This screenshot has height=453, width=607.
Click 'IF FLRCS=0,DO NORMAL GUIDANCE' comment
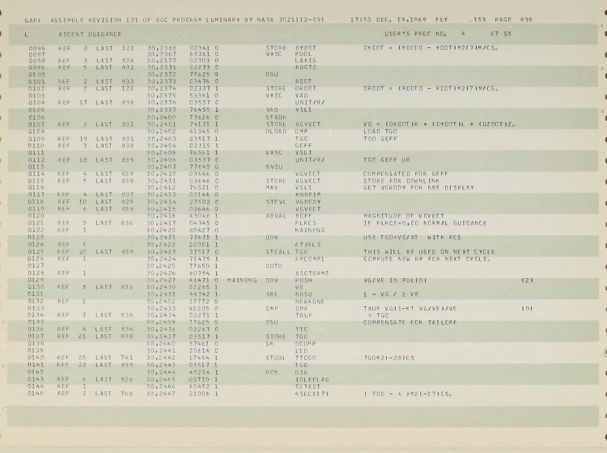(x=425, y=223)
